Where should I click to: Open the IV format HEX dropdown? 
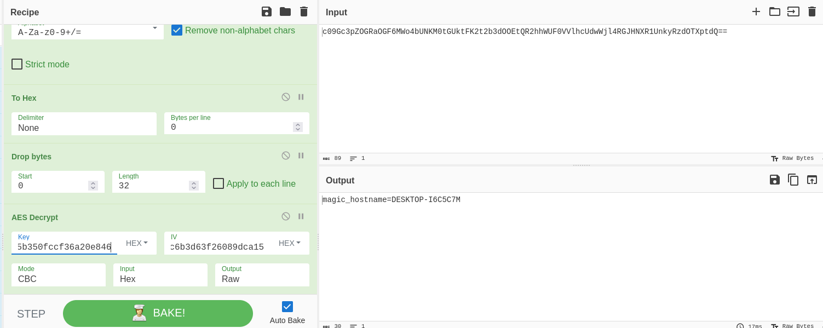tap(290, 243)
